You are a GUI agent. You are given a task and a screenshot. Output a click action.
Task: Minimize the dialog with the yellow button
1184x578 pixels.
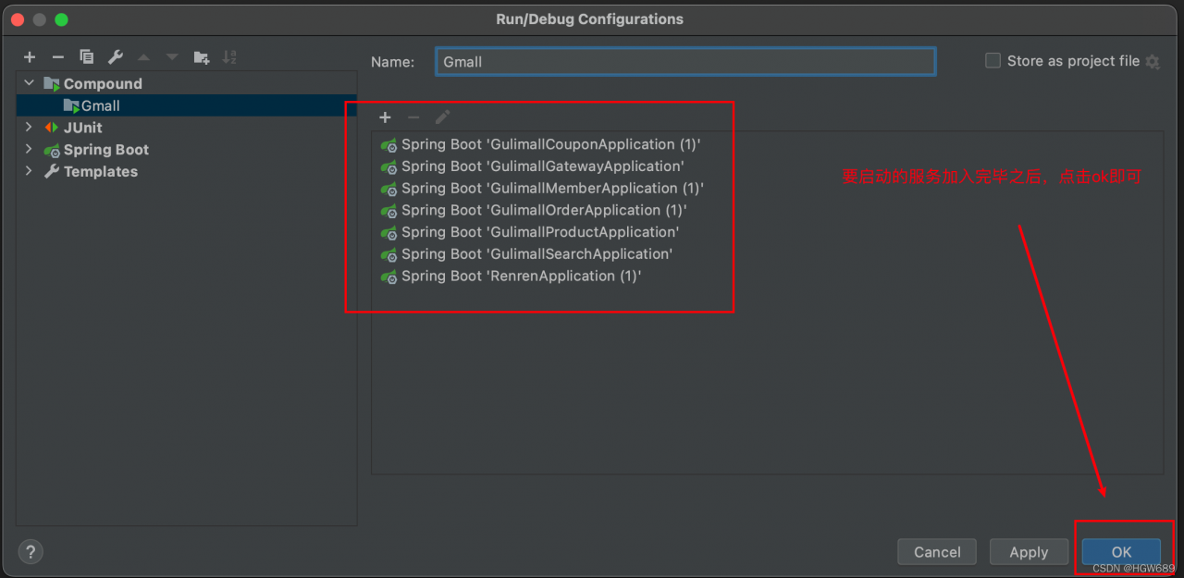[40, 19]
